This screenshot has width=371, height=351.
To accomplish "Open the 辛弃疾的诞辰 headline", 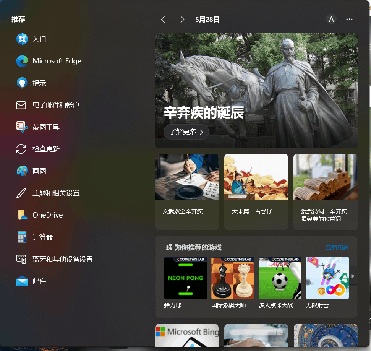I will coord(204,112).
